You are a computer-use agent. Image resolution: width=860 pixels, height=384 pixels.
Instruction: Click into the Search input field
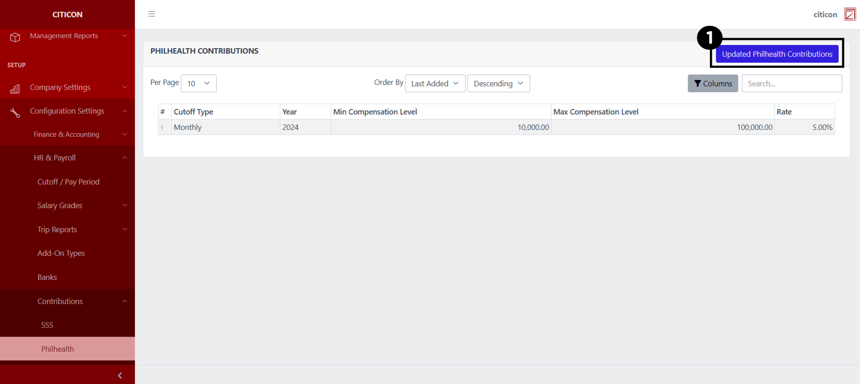coord(791,84)
